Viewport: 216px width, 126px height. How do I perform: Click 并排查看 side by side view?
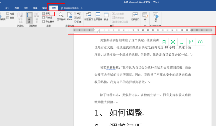point(118,14)
